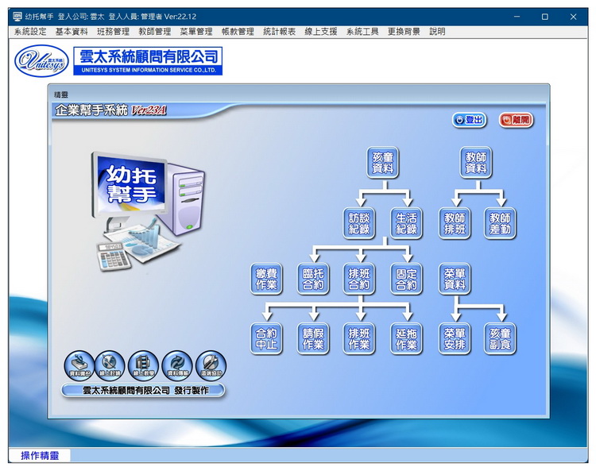Click the 線上教學 round icon
Viewport: 596px width, 471px height.
pyautogui.click(x=143, y=366)
